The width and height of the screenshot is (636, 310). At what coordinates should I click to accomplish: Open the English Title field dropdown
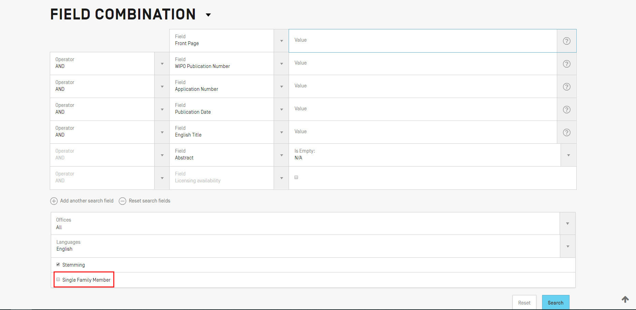point(281,132)
